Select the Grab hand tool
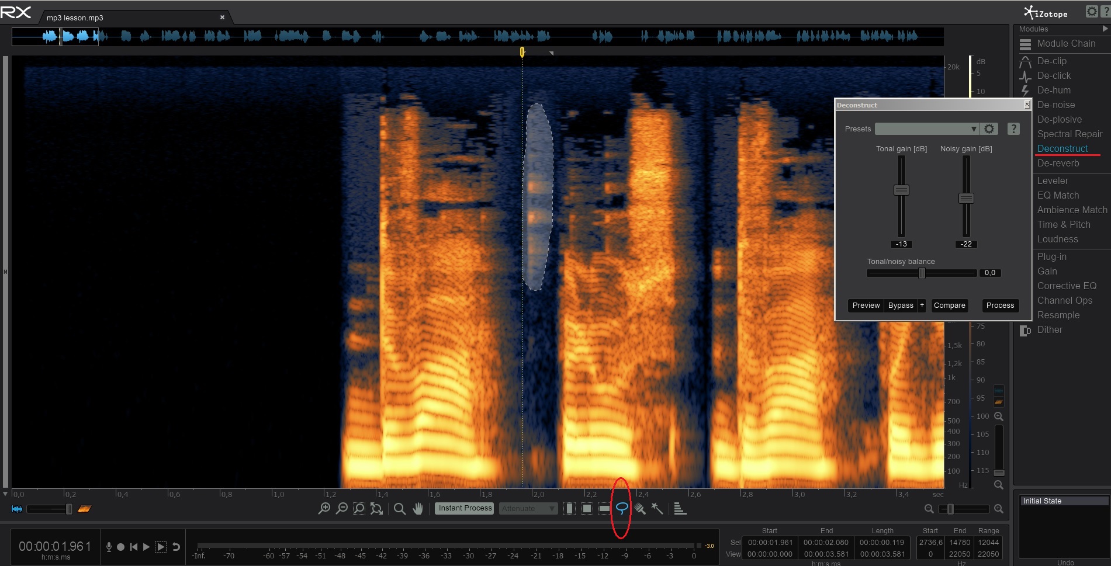1111x566 pixels. point(417,509)
